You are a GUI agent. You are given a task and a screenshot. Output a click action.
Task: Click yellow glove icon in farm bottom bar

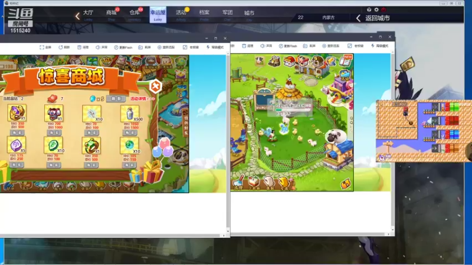(284, 183)
